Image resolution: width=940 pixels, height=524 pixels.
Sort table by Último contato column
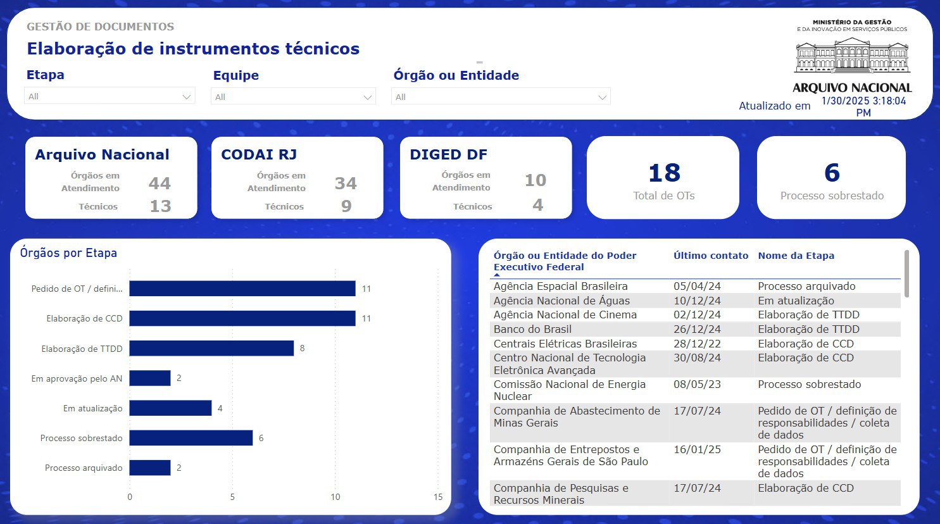(710, 256)
